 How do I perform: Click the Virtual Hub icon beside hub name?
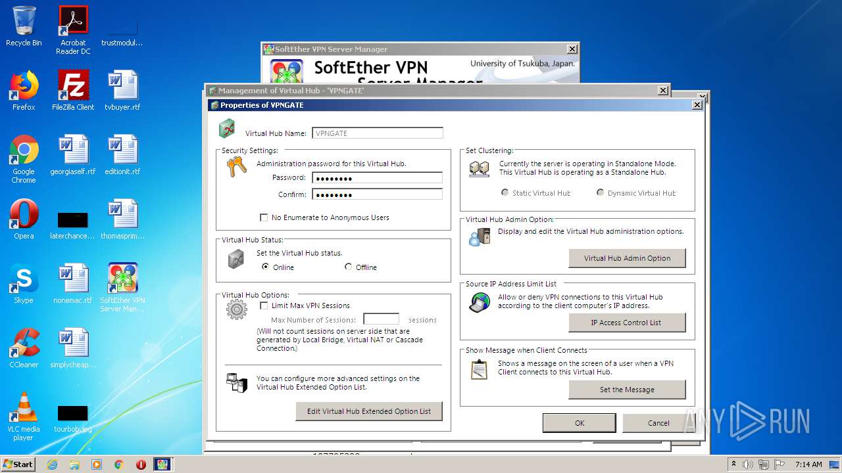(227, 129)
